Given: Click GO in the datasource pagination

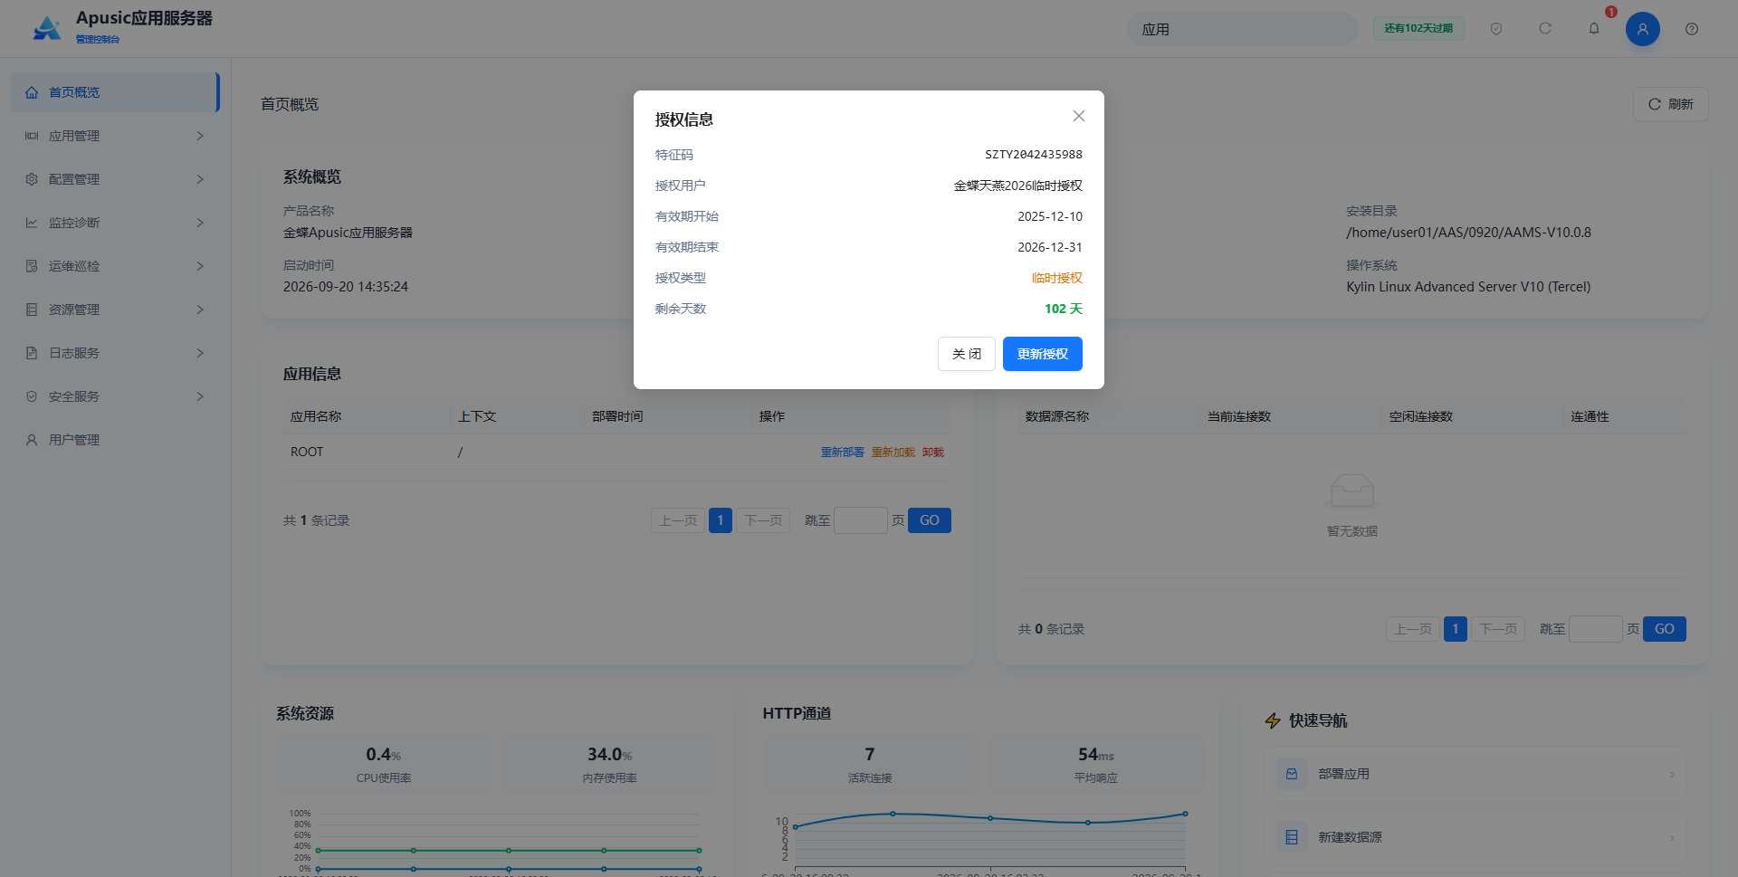Looking at the screenshot, I should 1665,629.
